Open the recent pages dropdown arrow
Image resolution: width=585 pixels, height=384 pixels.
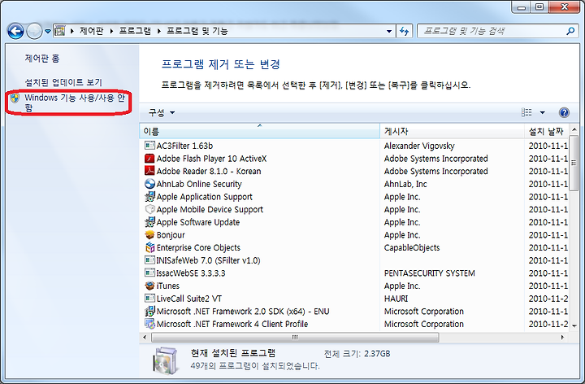48,32
